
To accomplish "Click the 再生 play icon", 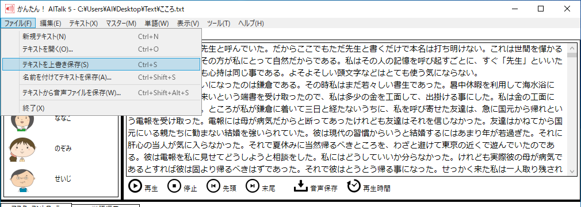I will [x=135, y=186].
